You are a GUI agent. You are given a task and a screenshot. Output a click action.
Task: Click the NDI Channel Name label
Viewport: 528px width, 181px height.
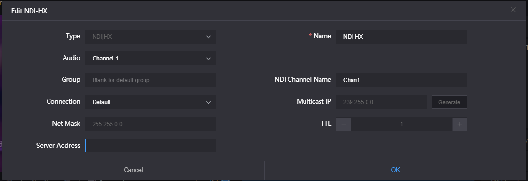303,80
